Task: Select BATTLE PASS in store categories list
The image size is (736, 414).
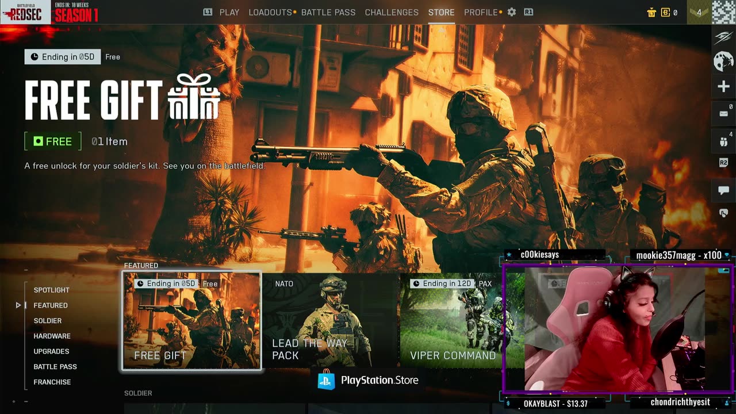Action: (55, 367)
